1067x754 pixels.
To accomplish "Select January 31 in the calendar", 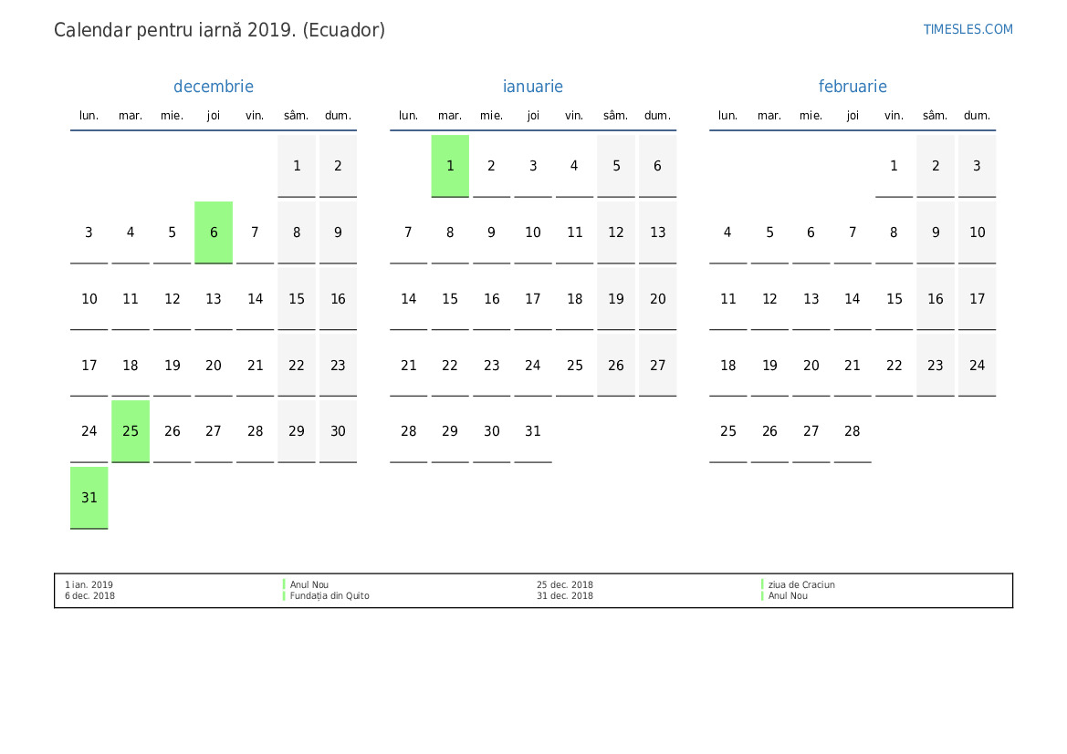I will click(533, 431).
